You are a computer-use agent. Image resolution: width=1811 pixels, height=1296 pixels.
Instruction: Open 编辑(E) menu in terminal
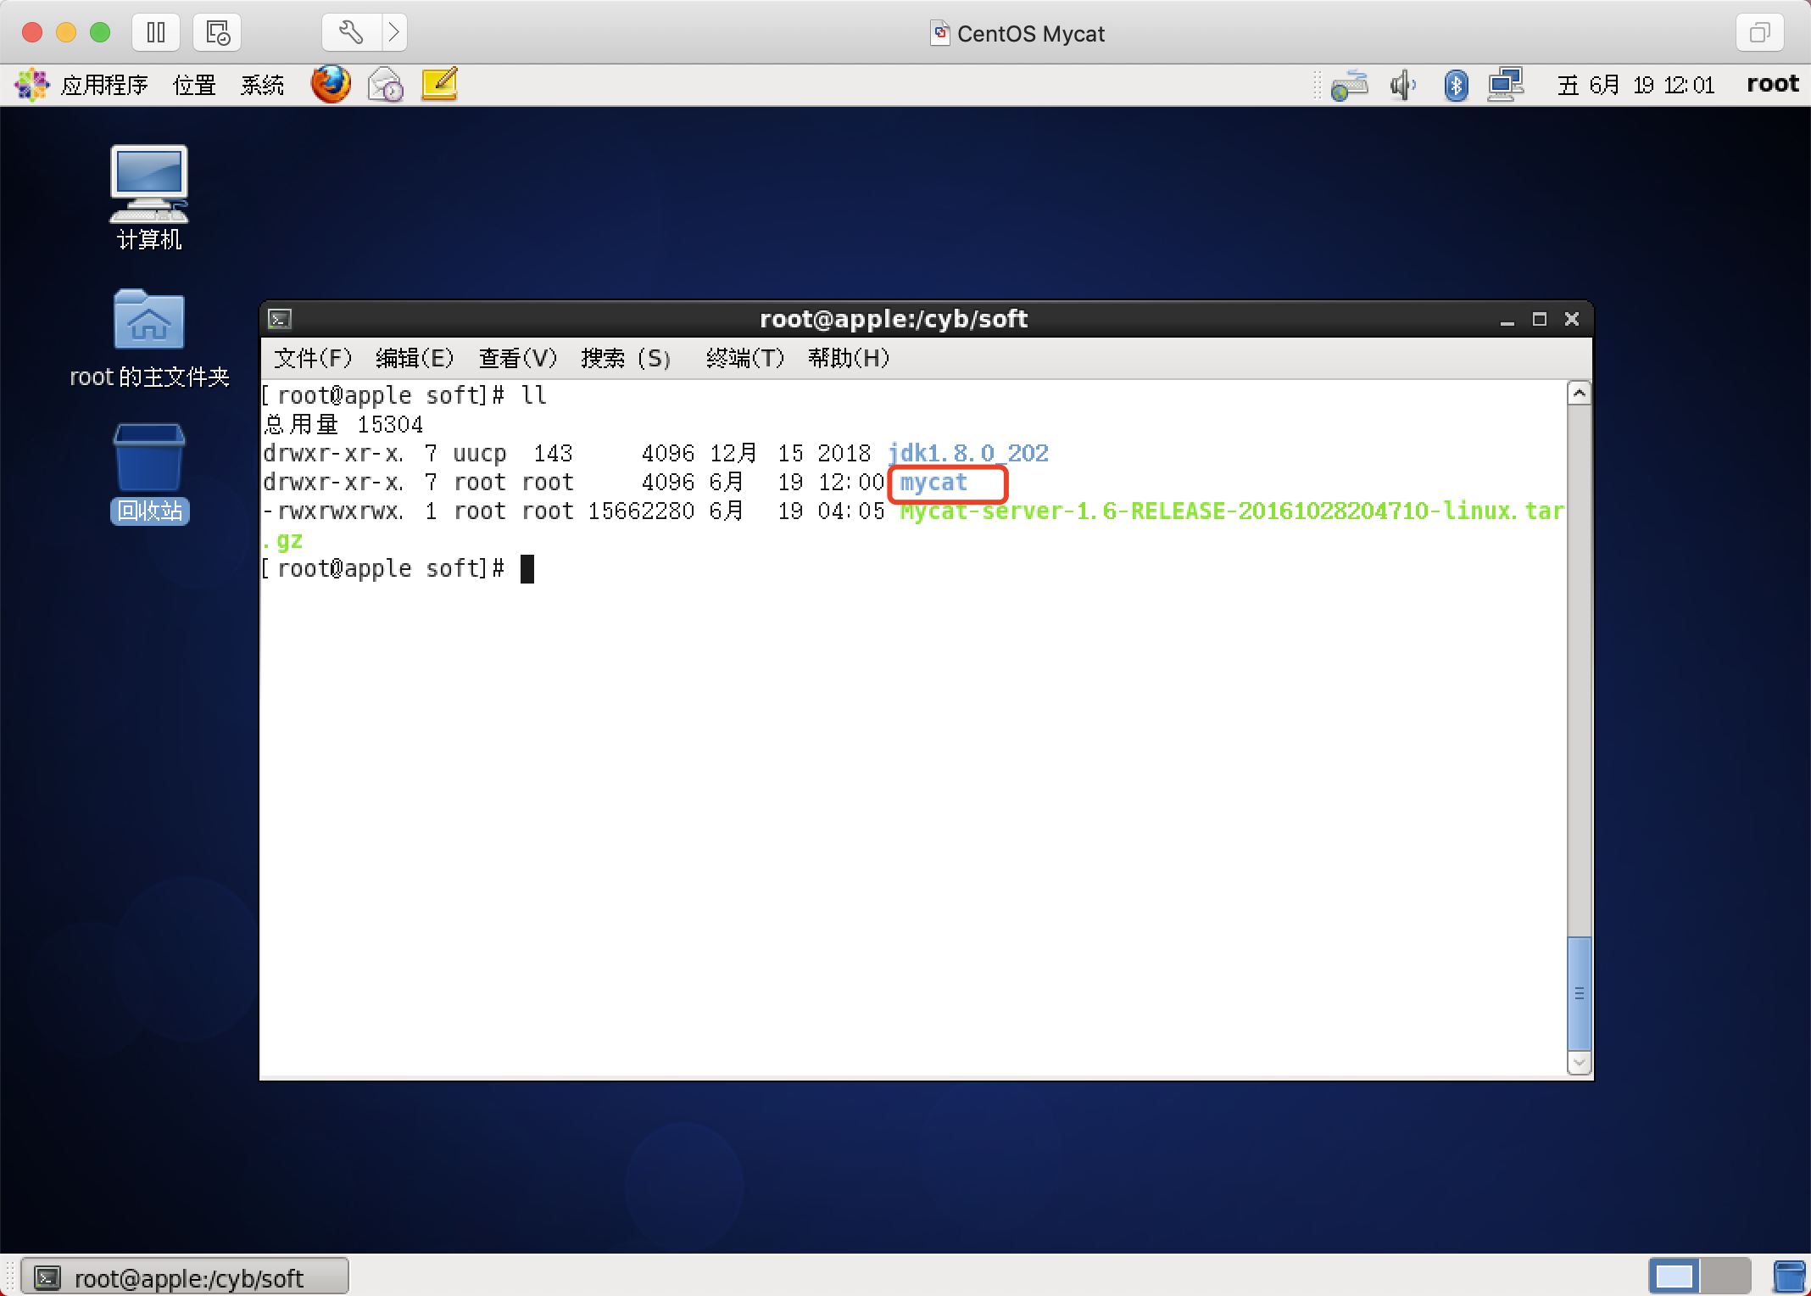tap(415, 358)
